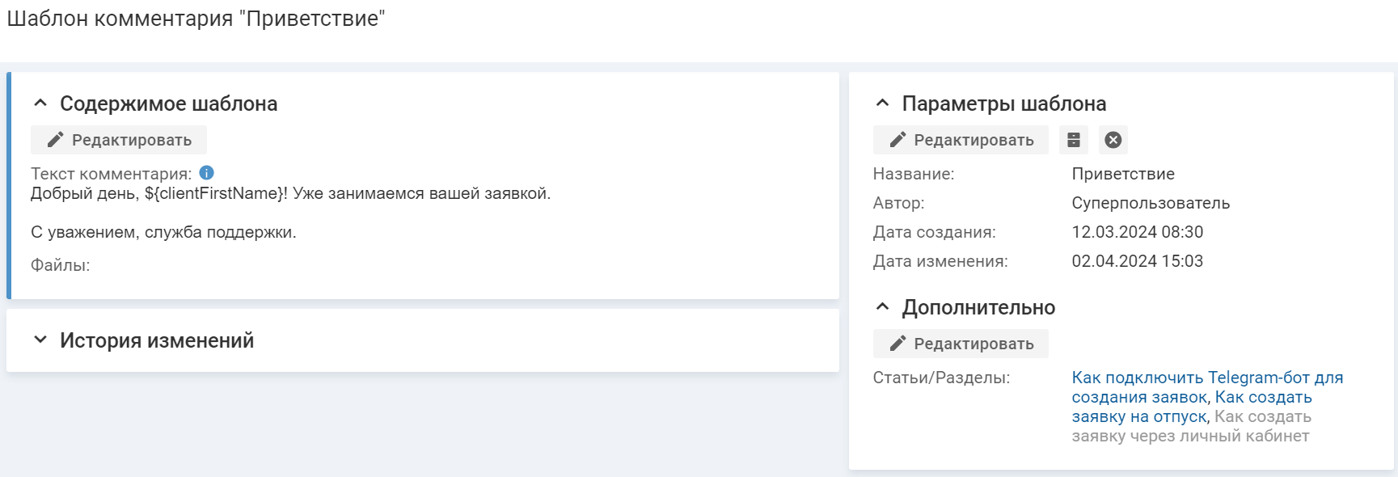Collapse the "Содержимое шаблона" section chevron
The height and width of the screenshot is (477, 1398).
coord(40,103)
